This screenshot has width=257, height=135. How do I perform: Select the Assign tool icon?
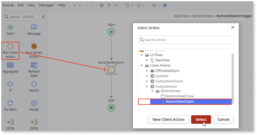[x=34, y=103]
